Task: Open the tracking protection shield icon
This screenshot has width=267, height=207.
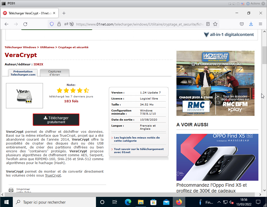Action: 52,24
